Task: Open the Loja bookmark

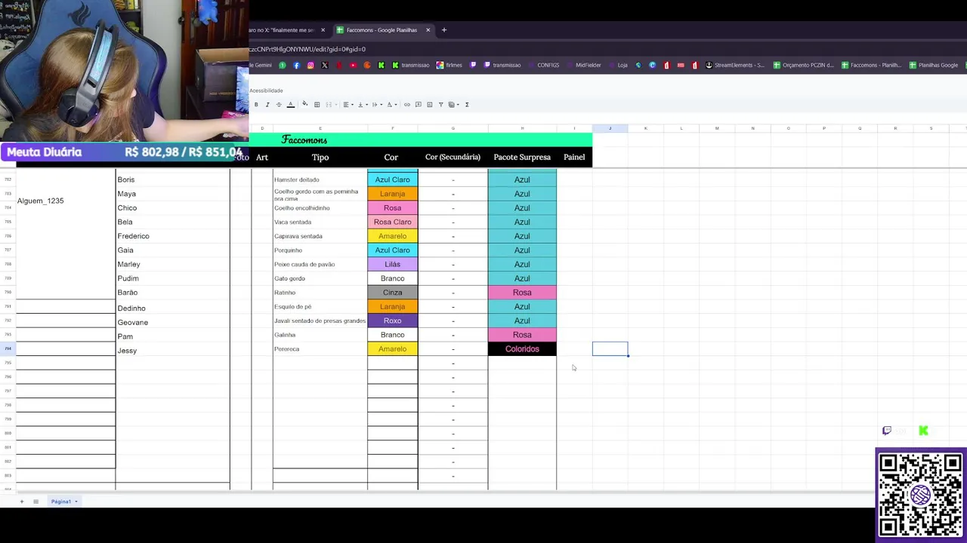Action: point(618,66)
